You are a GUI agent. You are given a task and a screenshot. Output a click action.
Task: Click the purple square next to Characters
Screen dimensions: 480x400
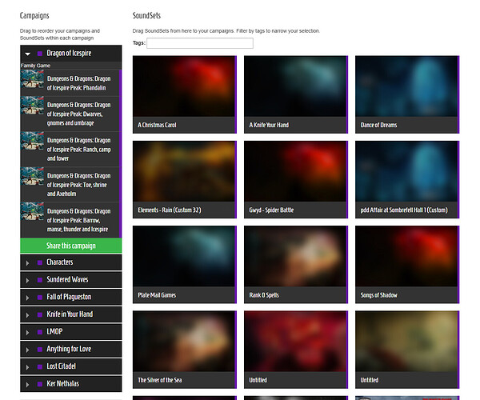click(x=40, y=262)
